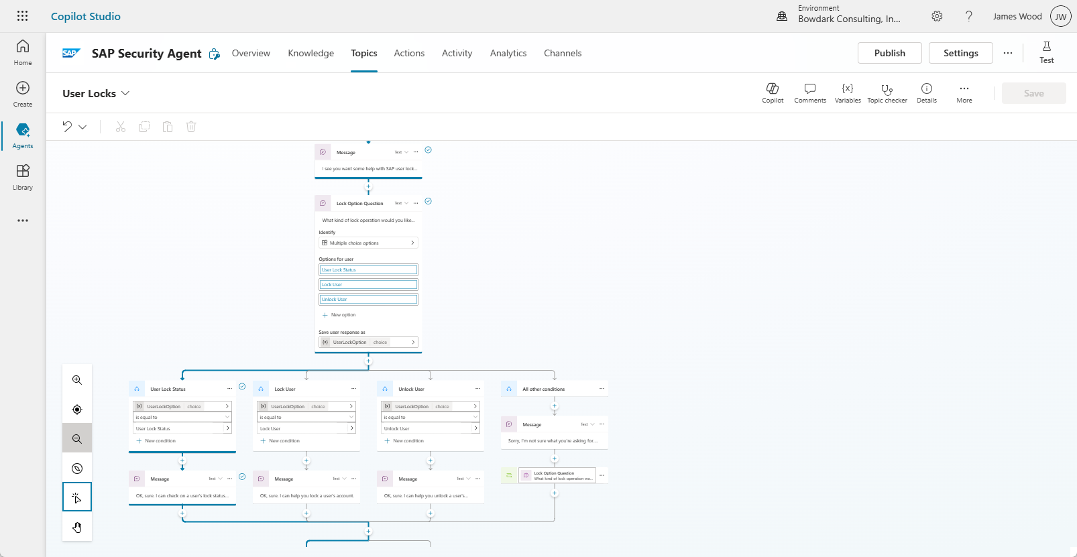Screen dimensions: 1077x557
Task: Add New condition to User Lock Status branch
Action: click(x=156, y=441)
